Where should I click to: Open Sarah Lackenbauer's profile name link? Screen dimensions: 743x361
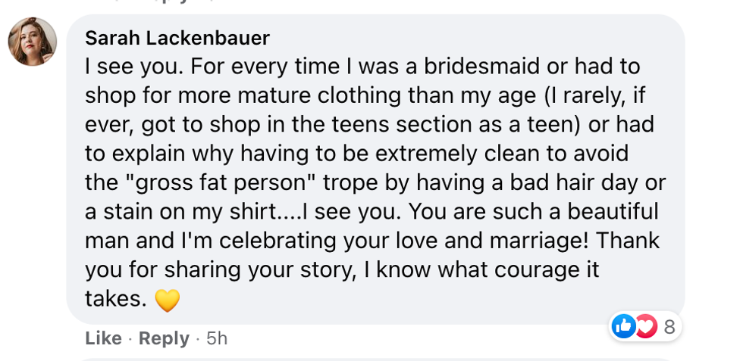[x=177, y=38]
